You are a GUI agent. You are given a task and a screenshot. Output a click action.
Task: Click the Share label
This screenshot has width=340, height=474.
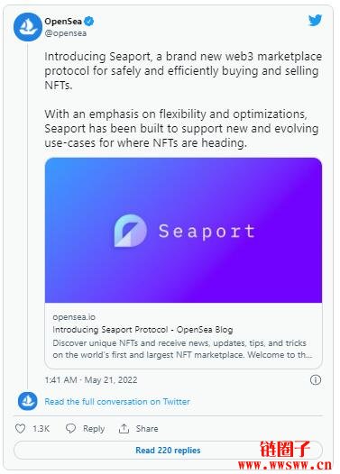coord(147,428)
